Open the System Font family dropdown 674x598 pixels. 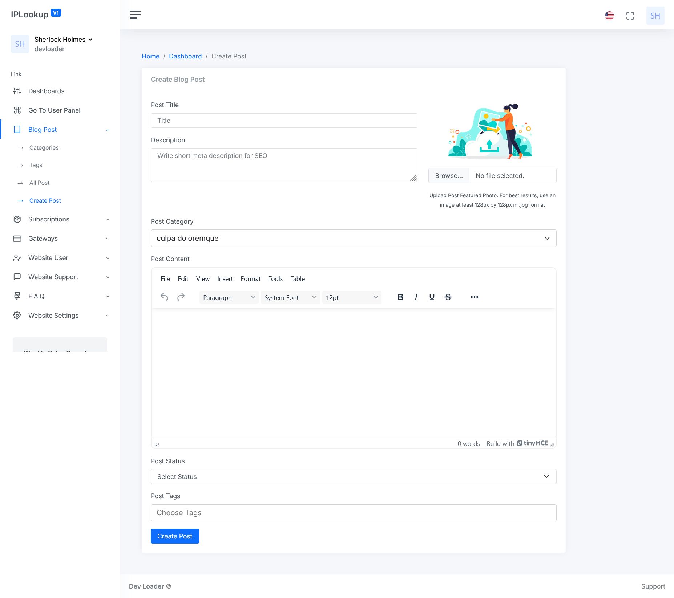(290, 297)
